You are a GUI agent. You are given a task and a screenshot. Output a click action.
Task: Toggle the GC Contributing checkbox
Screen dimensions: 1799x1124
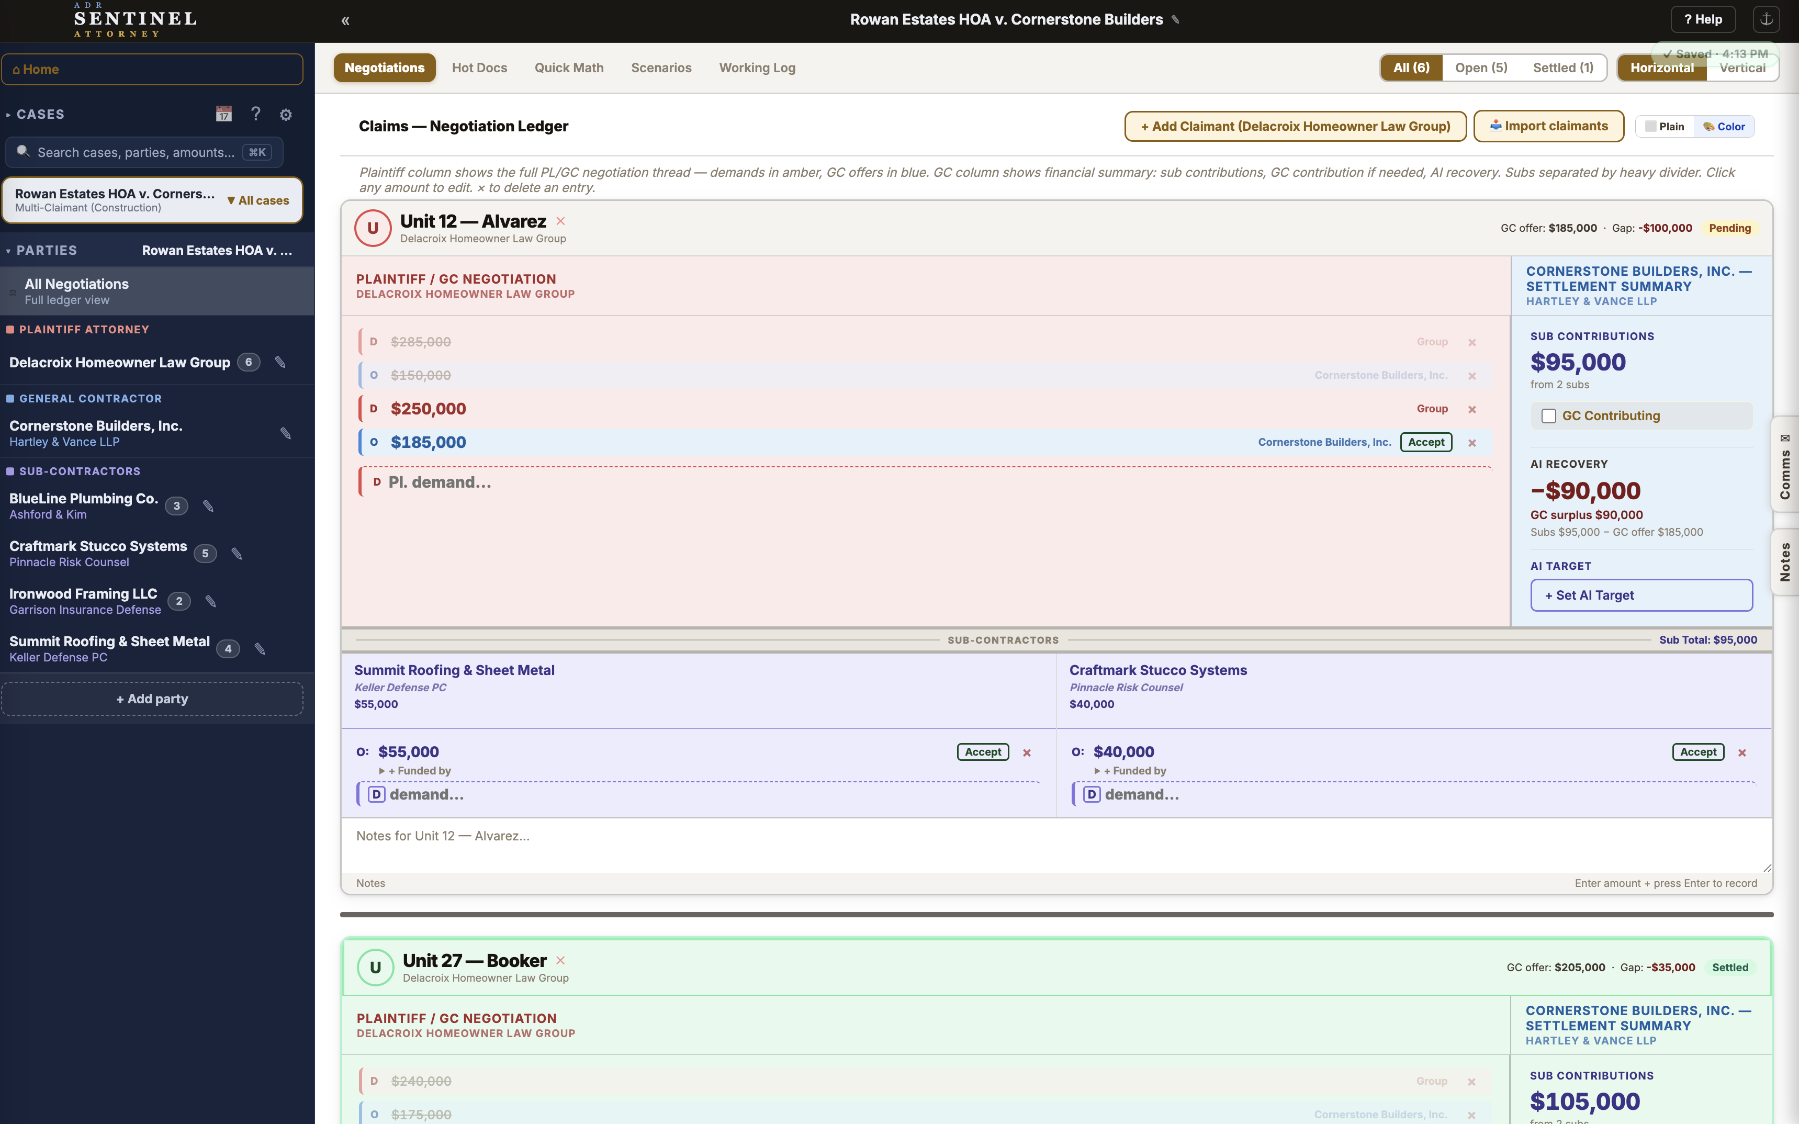[x=1548, y=417]
